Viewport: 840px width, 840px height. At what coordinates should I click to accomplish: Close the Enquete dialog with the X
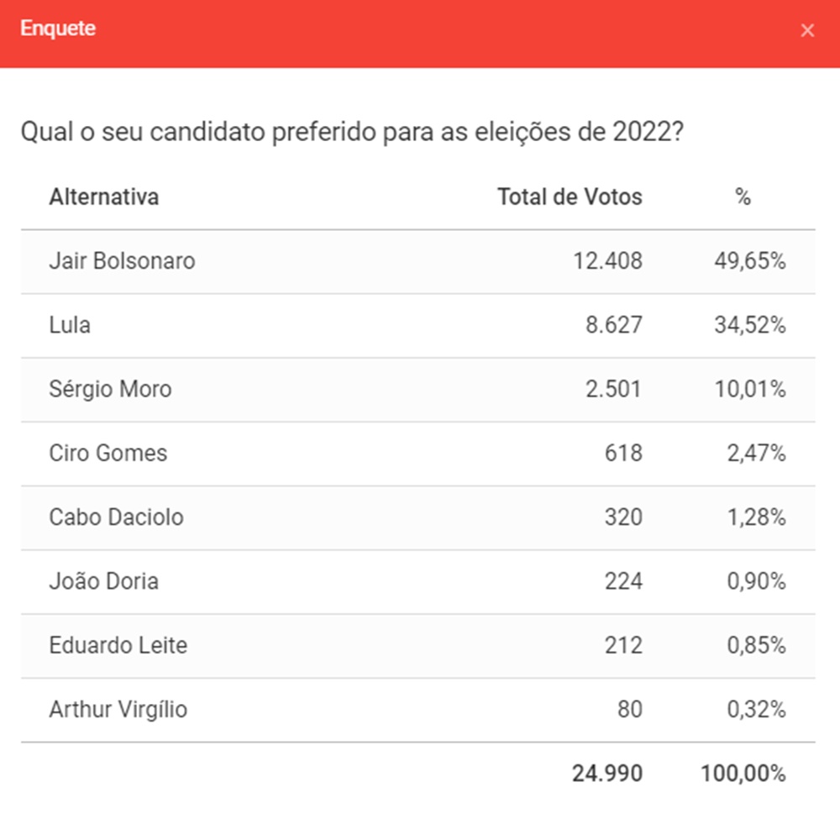click(x=807, y=31)
